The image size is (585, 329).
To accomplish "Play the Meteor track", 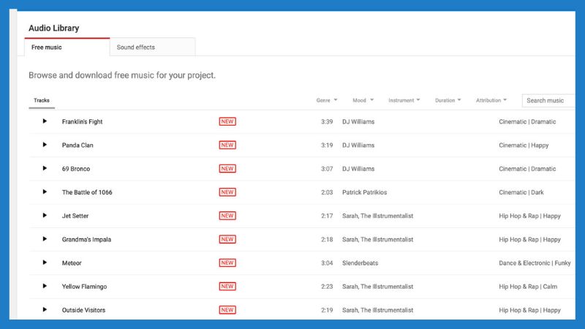I will coord(45,262).
